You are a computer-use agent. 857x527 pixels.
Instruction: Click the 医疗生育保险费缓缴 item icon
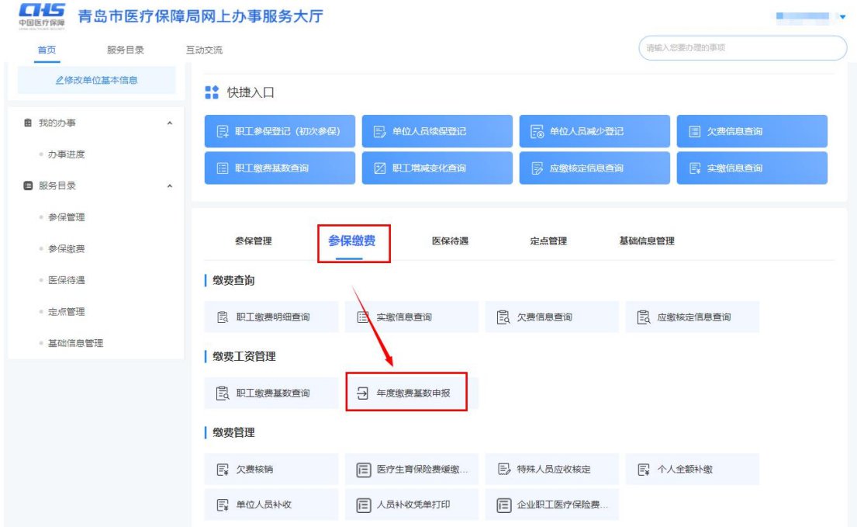(364, 470)
